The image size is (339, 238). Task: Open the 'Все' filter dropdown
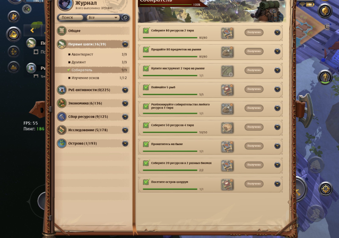tap(103, 18)
